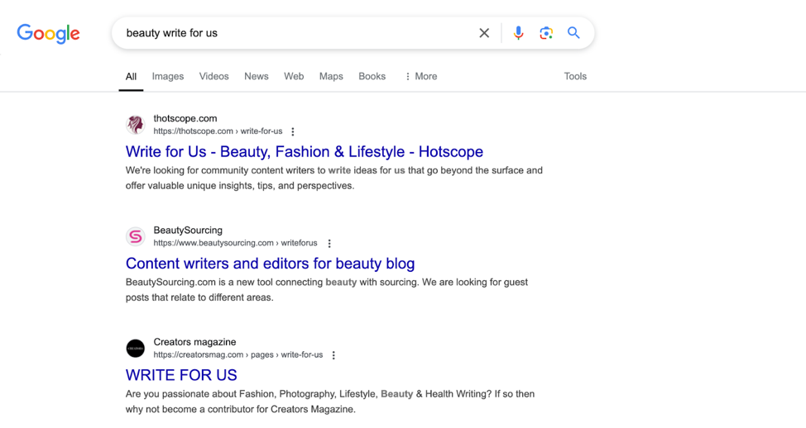Click snippet 'BeautySourcing.com is a new tool'
This screenshot has width=806, height=428.
pyautogui.click(x=327, y=290)
